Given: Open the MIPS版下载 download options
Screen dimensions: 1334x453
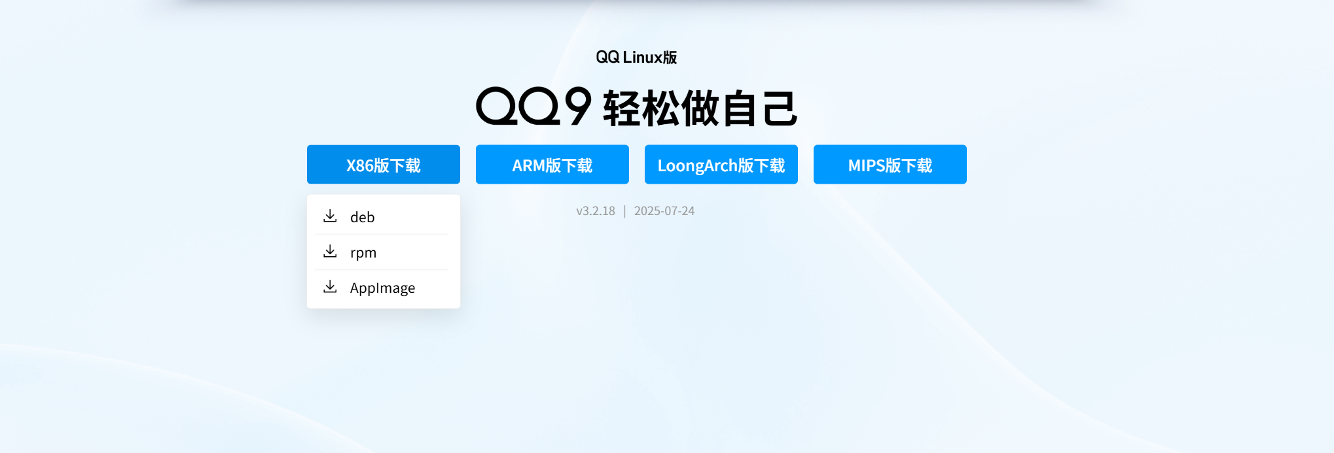Looking at the screenshot, I should pos(890,165).
